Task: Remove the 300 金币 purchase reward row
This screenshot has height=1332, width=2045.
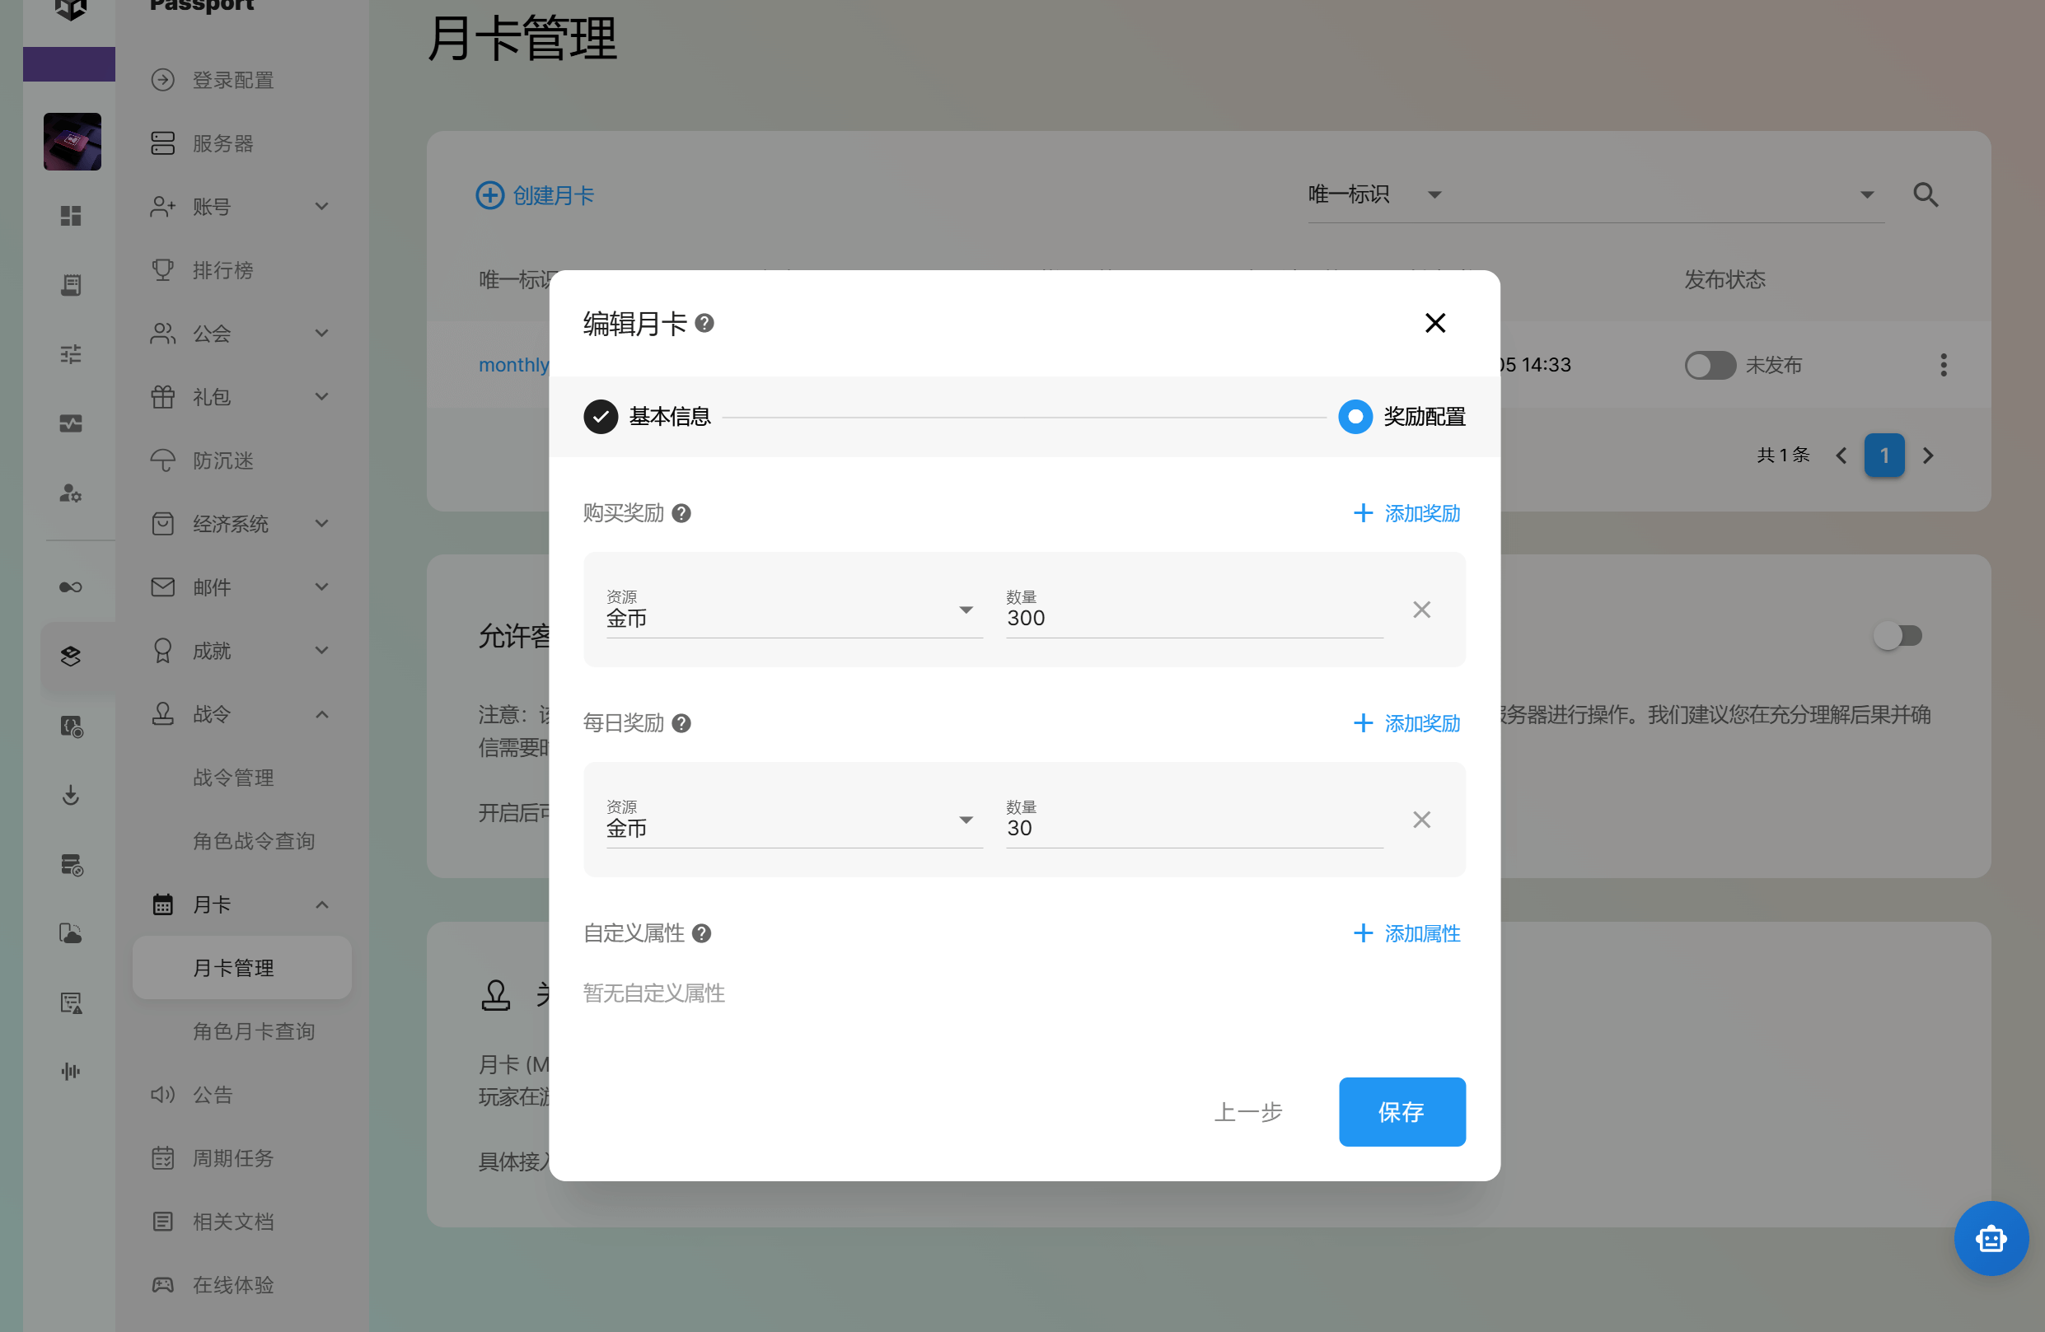Action: pos(1421,610)
